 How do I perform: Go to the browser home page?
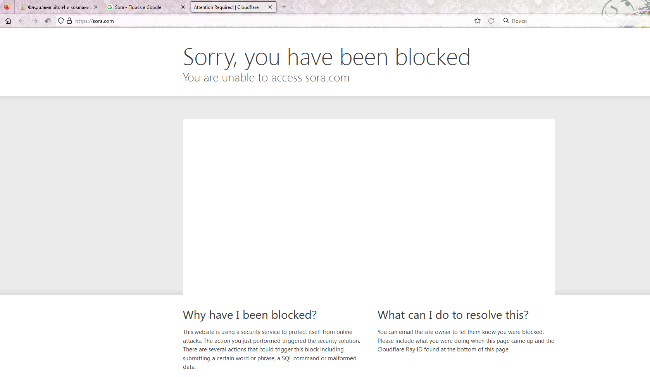pyautogui.click(x=8, y=21)
